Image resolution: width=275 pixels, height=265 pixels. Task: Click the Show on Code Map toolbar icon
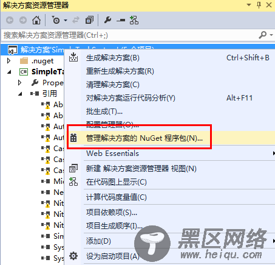click(x=134, y=20)
